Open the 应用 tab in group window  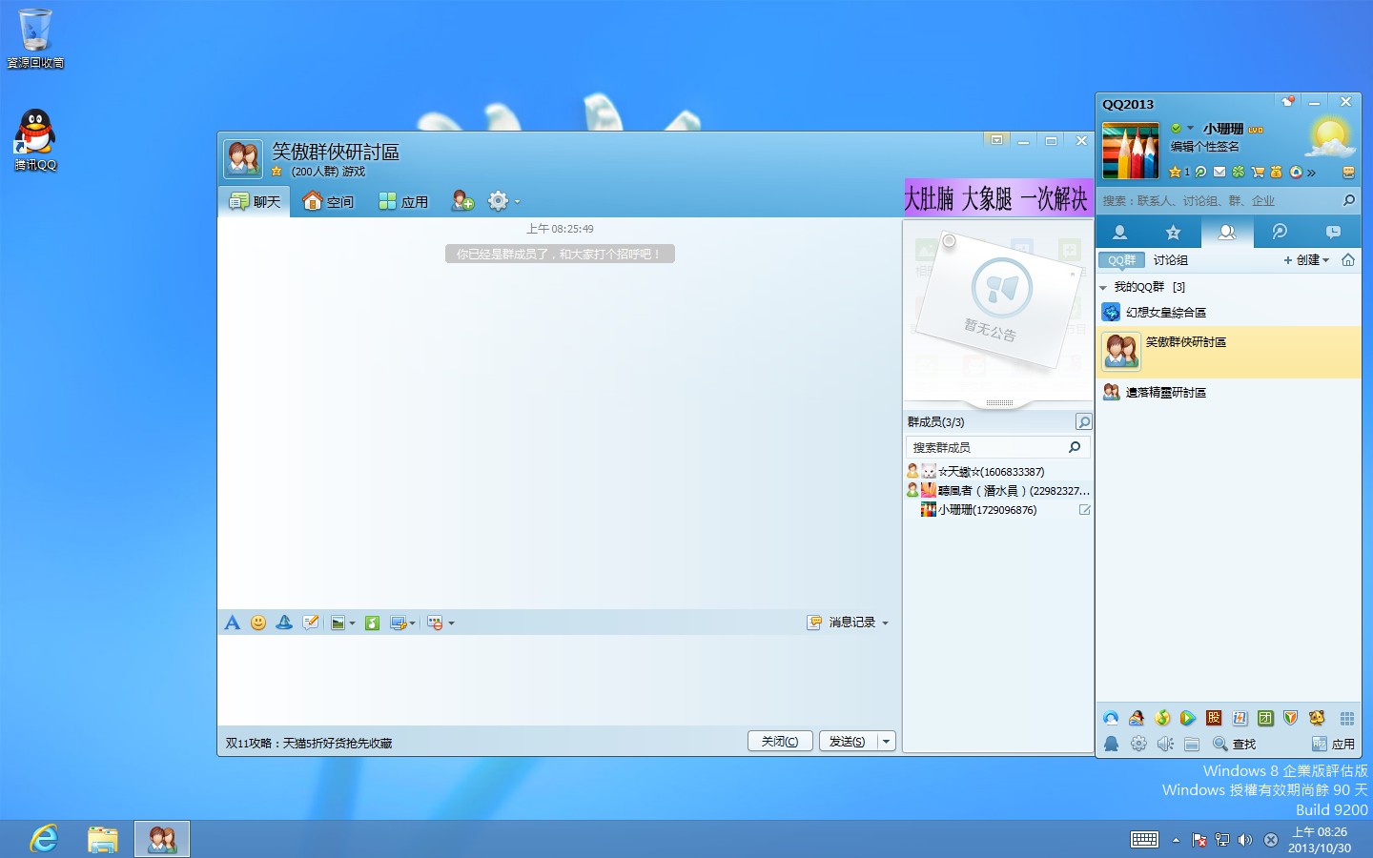tap(403, 201)
